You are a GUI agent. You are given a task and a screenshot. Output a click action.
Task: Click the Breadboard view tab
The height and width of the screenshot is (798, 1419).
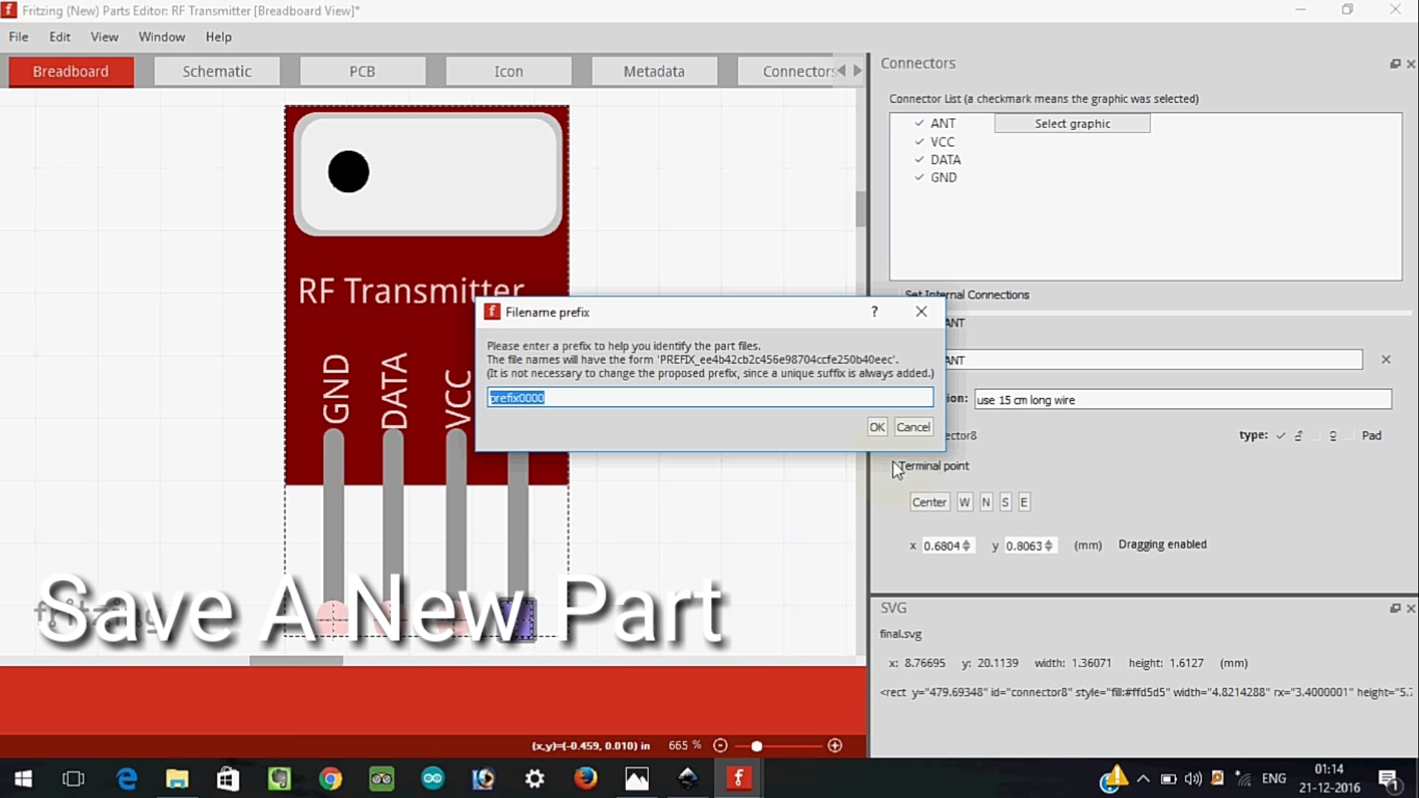(70, 71)
